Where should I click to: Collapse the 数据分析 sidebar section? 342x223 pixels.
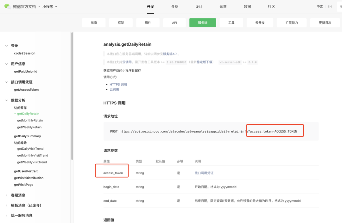tap(7, 100)
